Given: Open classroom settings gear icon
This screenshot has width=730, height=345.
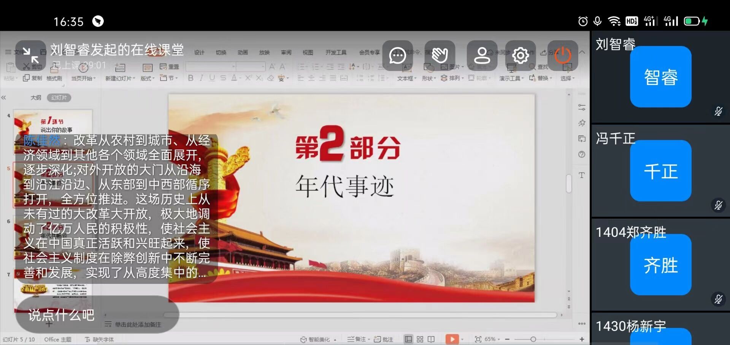Looking at the screenshot, I should point(521,55).
